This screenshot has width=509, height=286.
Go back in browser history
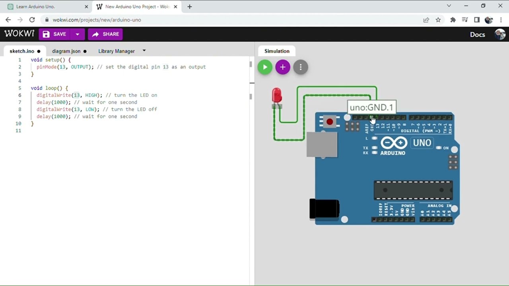pos(8,20)
